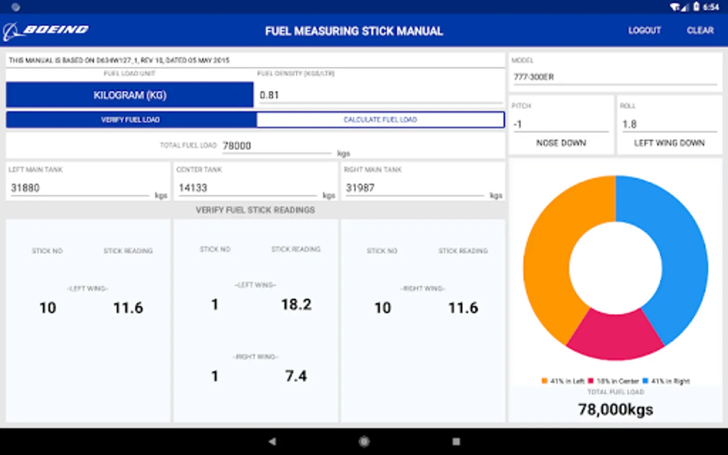Tap the Wi-Fi signal icon in status bar
Image resolution: width=728 pixels, height=455 pixels.
(x=675, y=7)
